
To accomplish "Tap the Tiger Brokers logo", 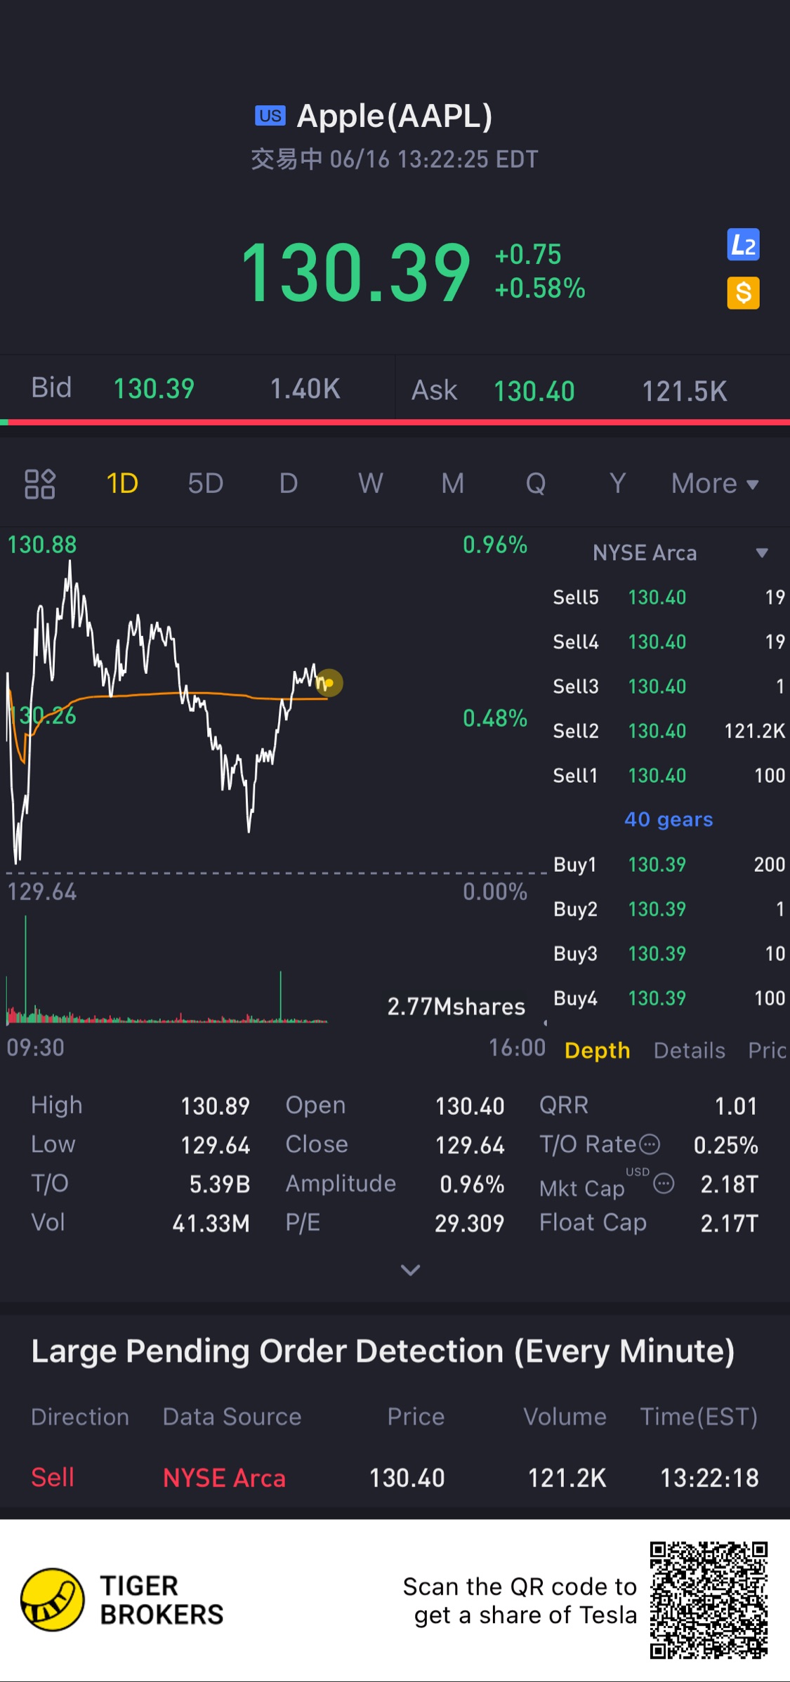I will click(52, 1600).
